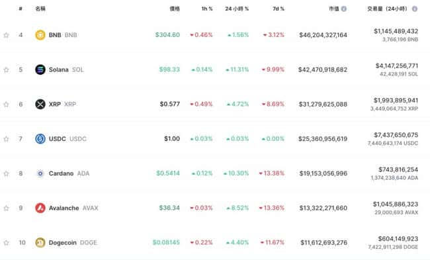Viewport: 430px width, 260px height.
Task: Open the 24-hour volume info icon
Action: (415, 9)
